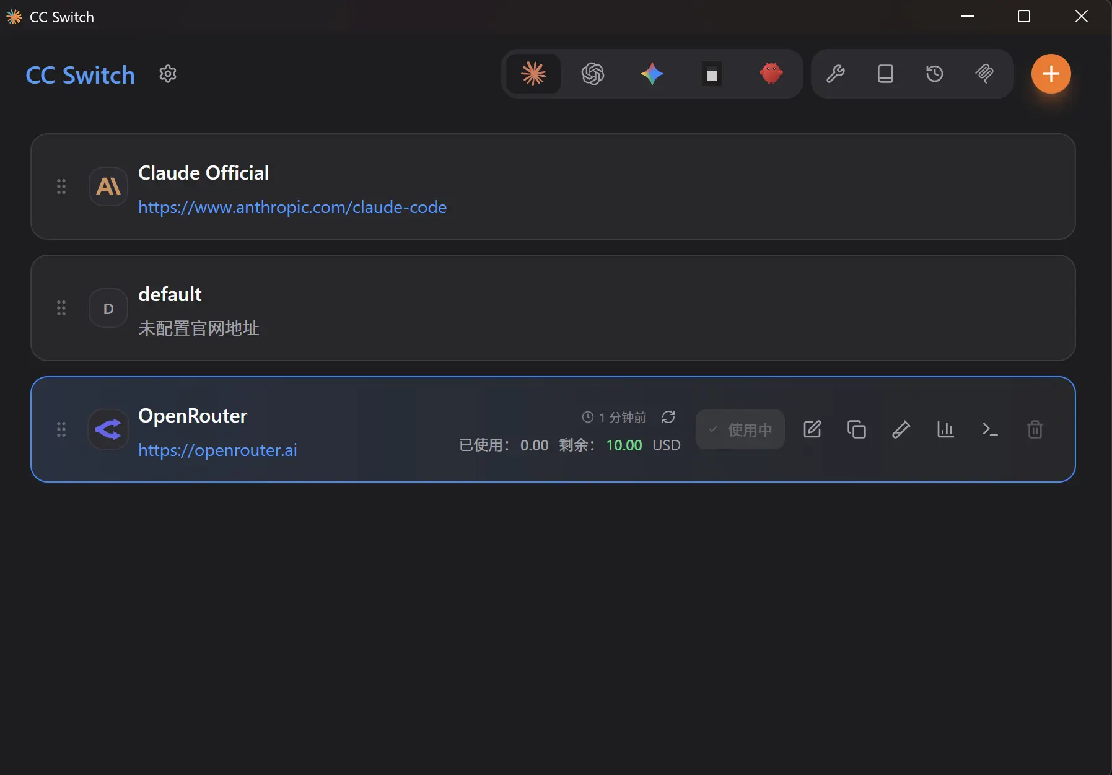Open the book icon panel
Screen dimensions: 1112x775
coord(885,74)
